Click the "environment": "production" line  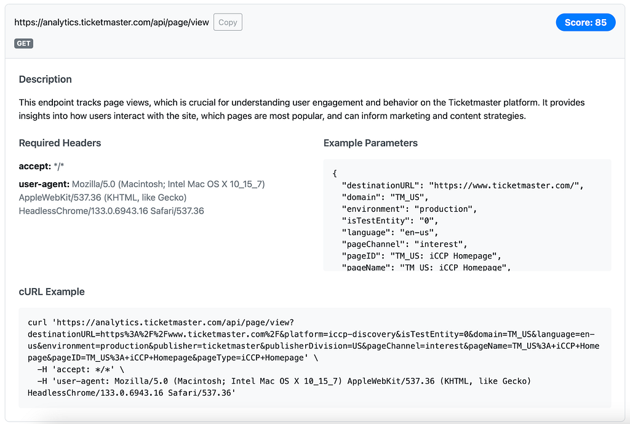(x=409, y=209)
